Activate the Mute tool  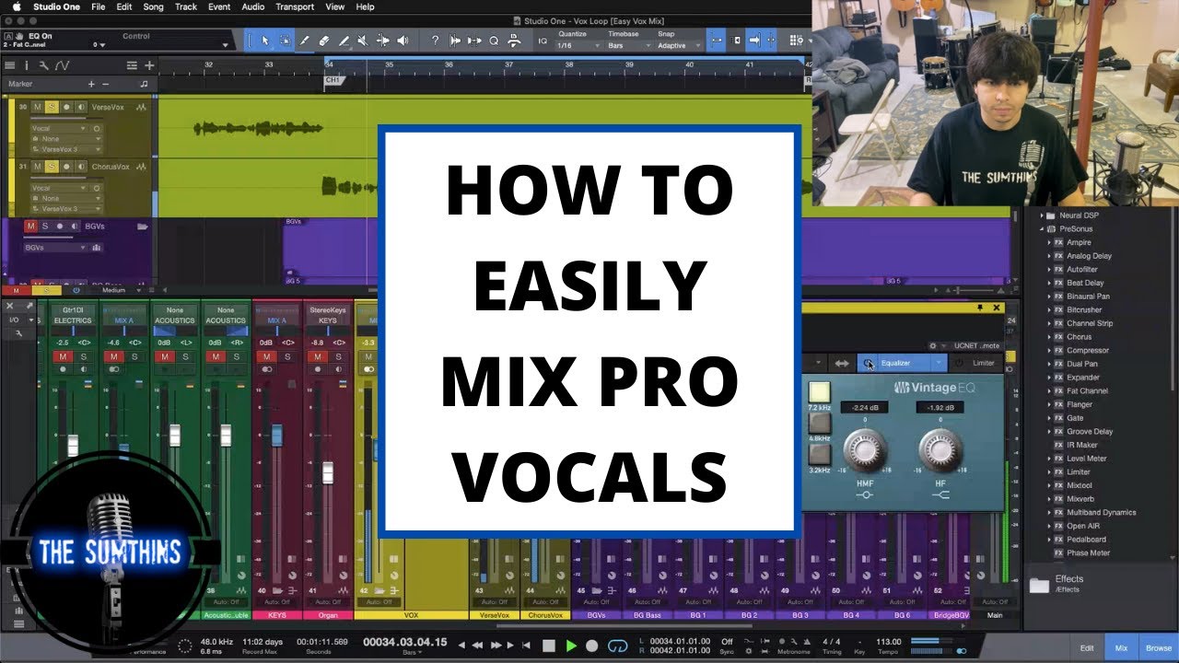pyautogui.click(x=363, y=41)
